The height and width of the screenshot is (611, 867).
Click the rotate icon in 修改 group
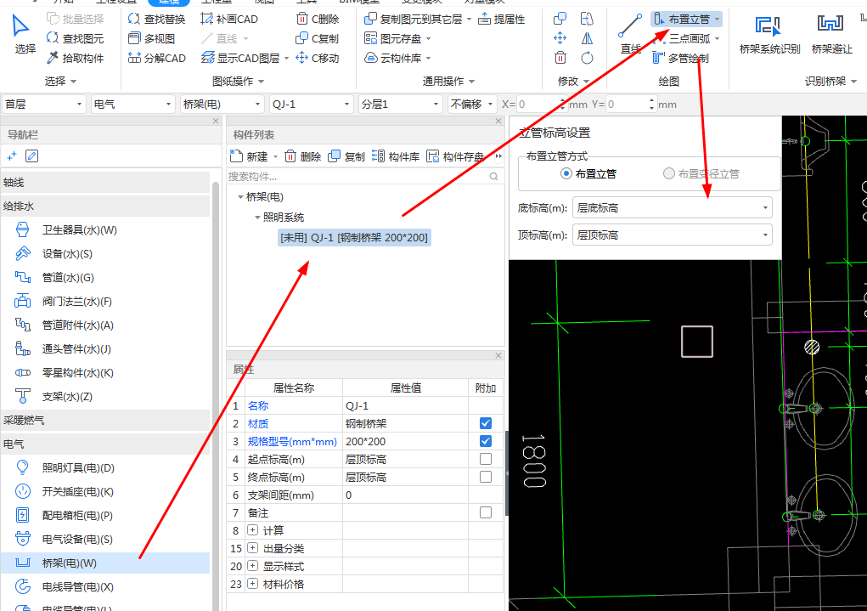point(588,58)
